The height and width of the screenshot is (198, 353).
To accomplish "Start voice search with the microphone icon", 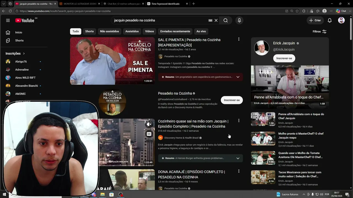I will pos(239,20).
